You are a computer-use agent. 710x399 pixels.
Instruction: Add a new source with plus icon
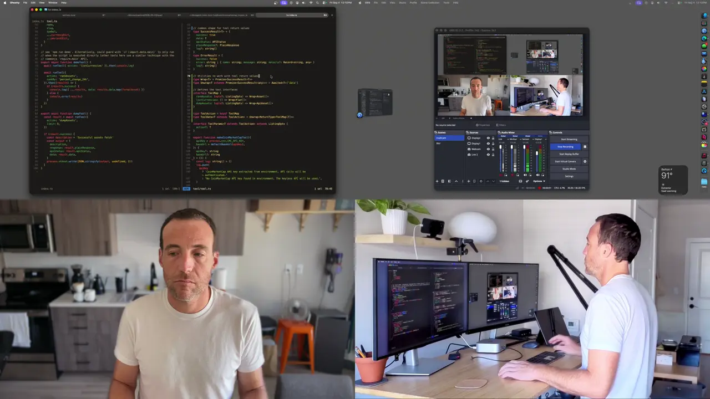[469, 181]
